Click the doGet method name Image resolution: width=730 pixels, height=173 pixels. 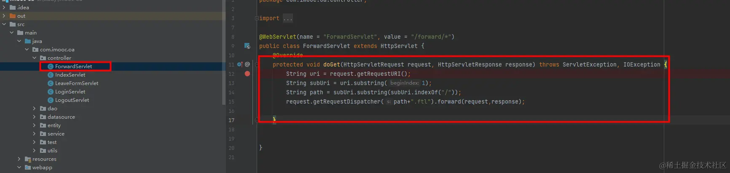[x=332, y=65]
